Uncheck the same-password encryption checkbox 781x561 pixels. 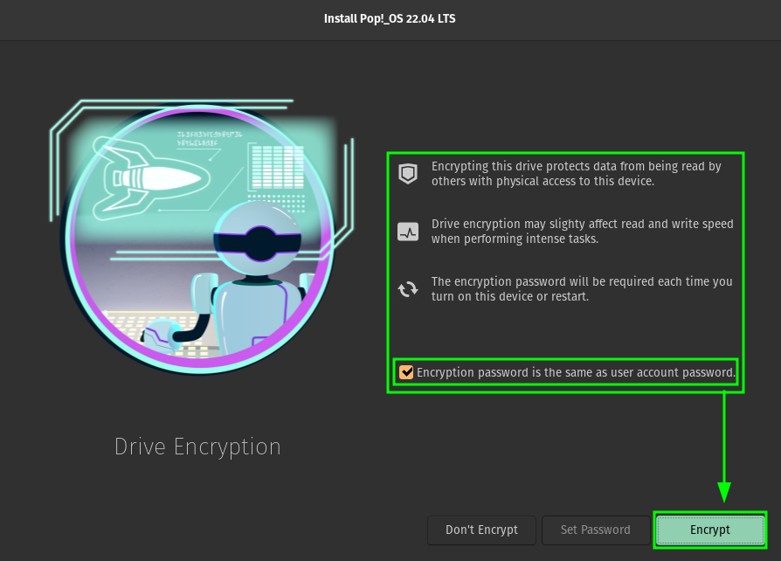pos(406,372)
